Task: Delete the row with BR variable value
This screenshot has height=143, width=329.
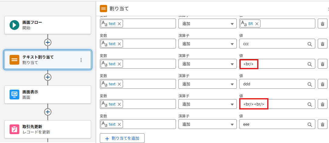Action: coord(322,24)
